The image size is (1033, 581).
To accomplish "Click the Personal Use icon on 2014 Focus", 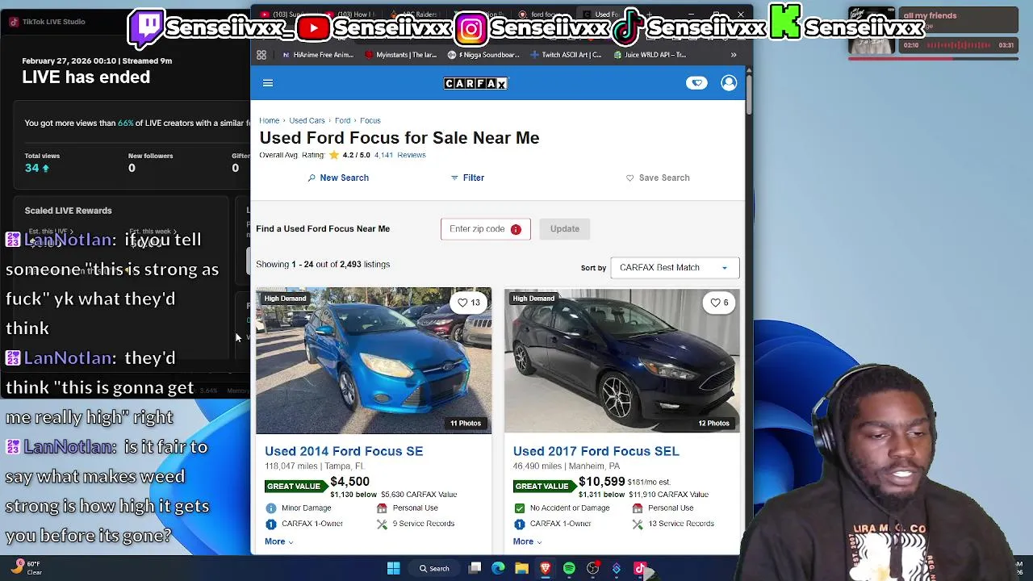I will pyautogui.click(x=382, y=508).
